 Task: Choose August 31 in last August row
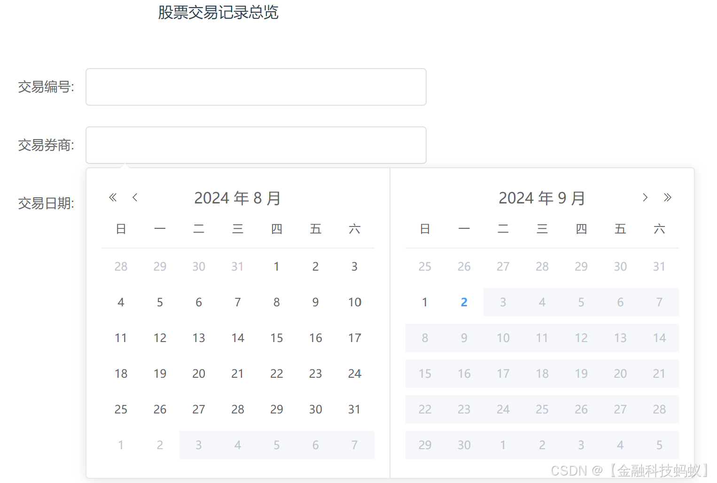coord(355,409)
